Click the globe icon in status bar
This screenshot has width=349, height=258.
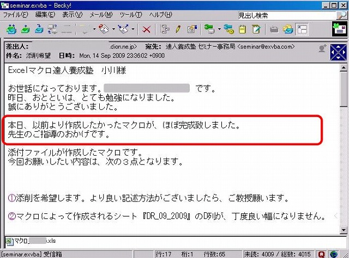click(333, 254)
